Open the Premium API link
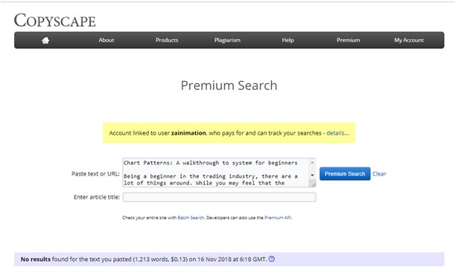Image resolution: width=455 pixels, height=270 pixels. pos(278,218)
